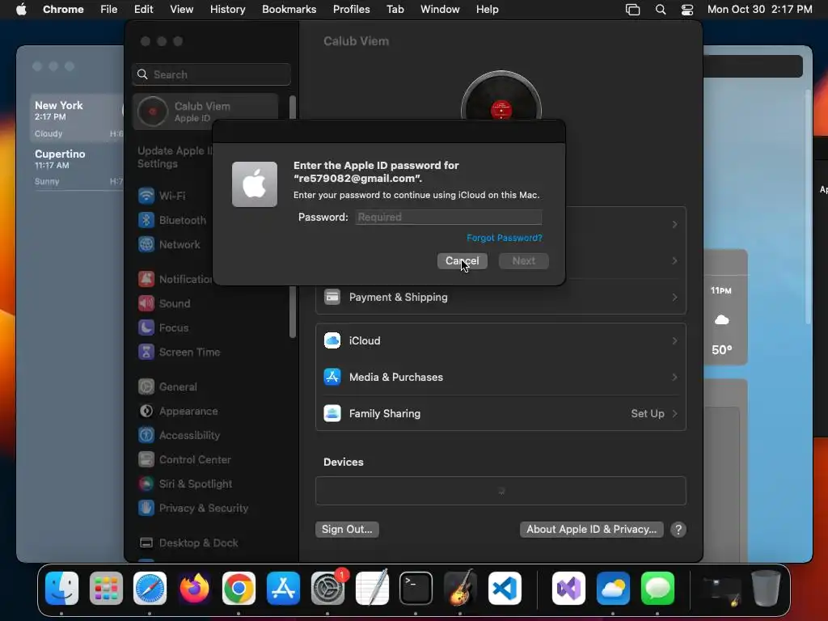Open the Profiles menu

click(351, 10)
